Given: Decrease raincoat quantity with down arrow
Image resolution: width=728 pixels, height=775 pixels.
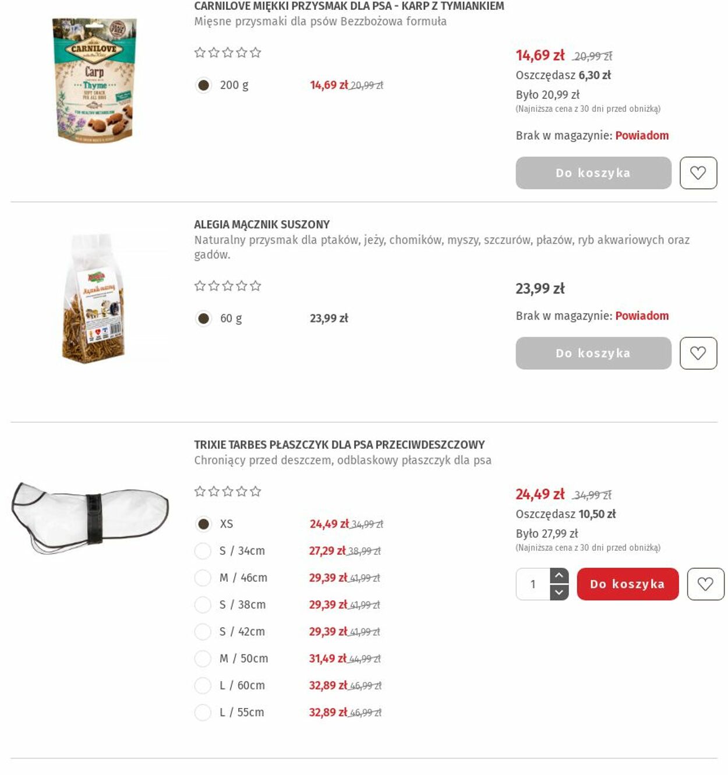Looking at the screenshot, I should coord(559,592).
